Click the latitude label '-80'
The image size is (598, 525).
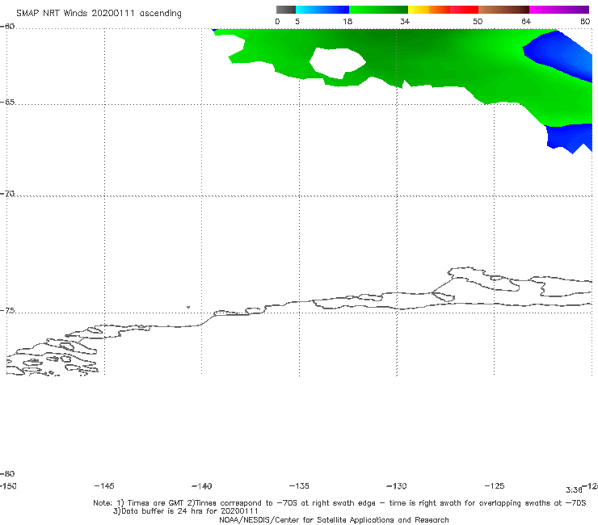(7, 474)
